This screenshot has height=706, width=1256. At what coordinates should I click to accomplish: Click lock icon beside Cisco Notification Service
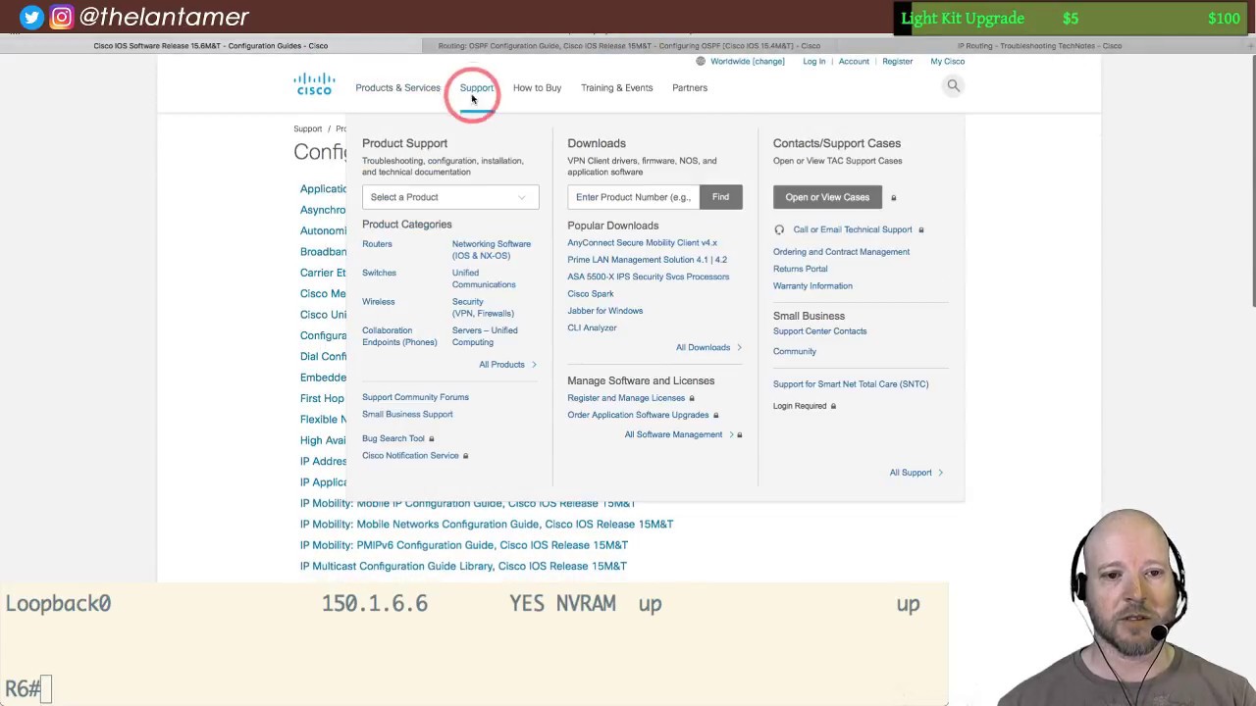465,456
